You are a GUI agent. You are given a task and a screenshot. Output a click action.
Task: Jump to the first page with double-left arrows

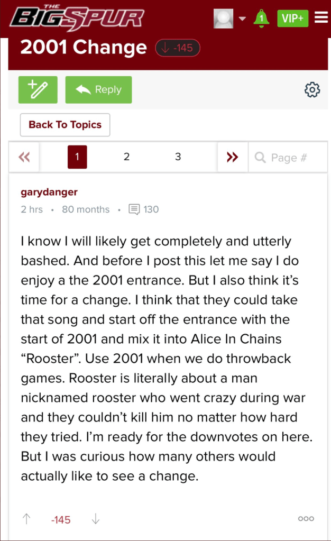24,157
